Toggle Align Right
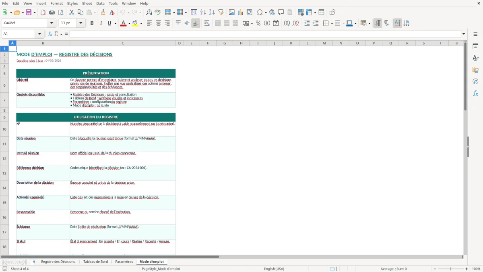 coord(167,23)
